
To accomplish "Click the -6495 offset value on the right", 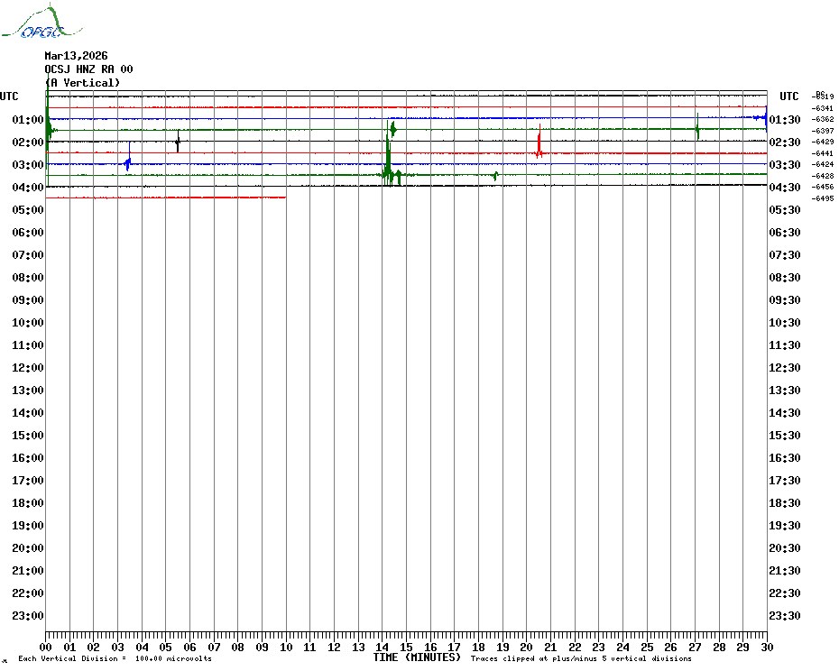I will [x=823, y=198].
